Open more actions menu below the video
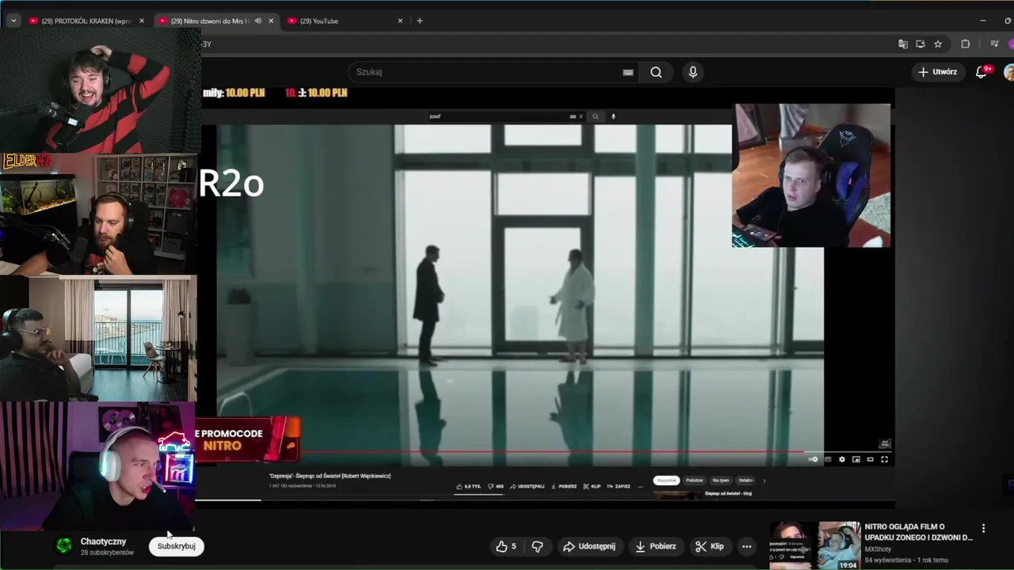 tap(746, 546)
